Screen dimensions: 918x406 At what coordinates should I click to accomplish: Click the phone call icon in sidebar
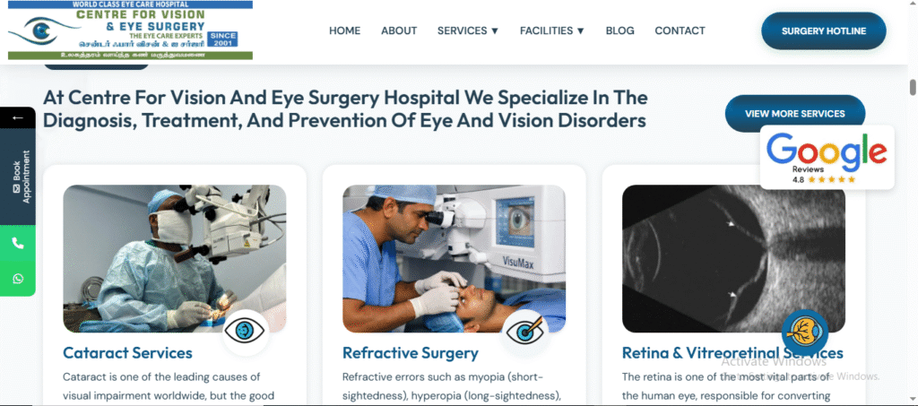pyautogui.click(x=18, y=244)
